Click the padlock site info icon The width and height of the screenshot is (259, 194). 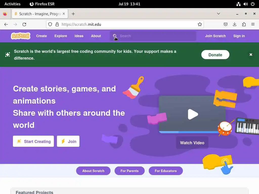click(x=57, y=25)
